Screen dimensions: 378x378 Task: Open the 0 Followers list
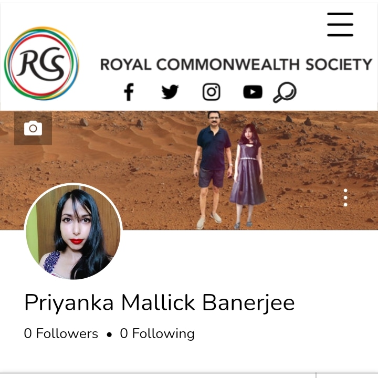[x=61, y=334]
